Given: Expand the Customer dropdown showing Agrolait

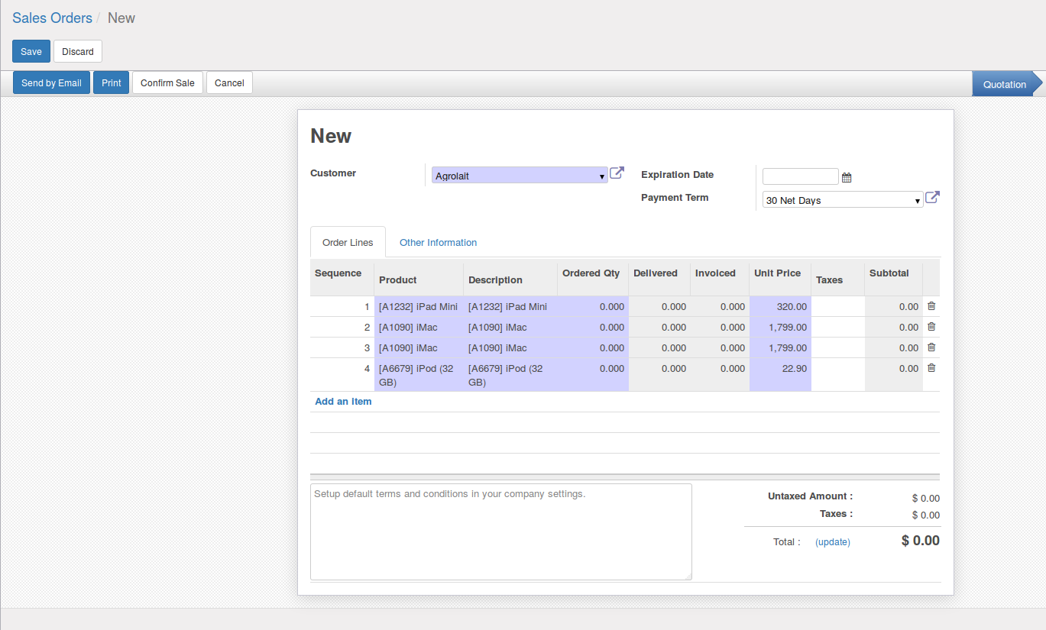Looking at the screenshot, I should coord(520,176).
